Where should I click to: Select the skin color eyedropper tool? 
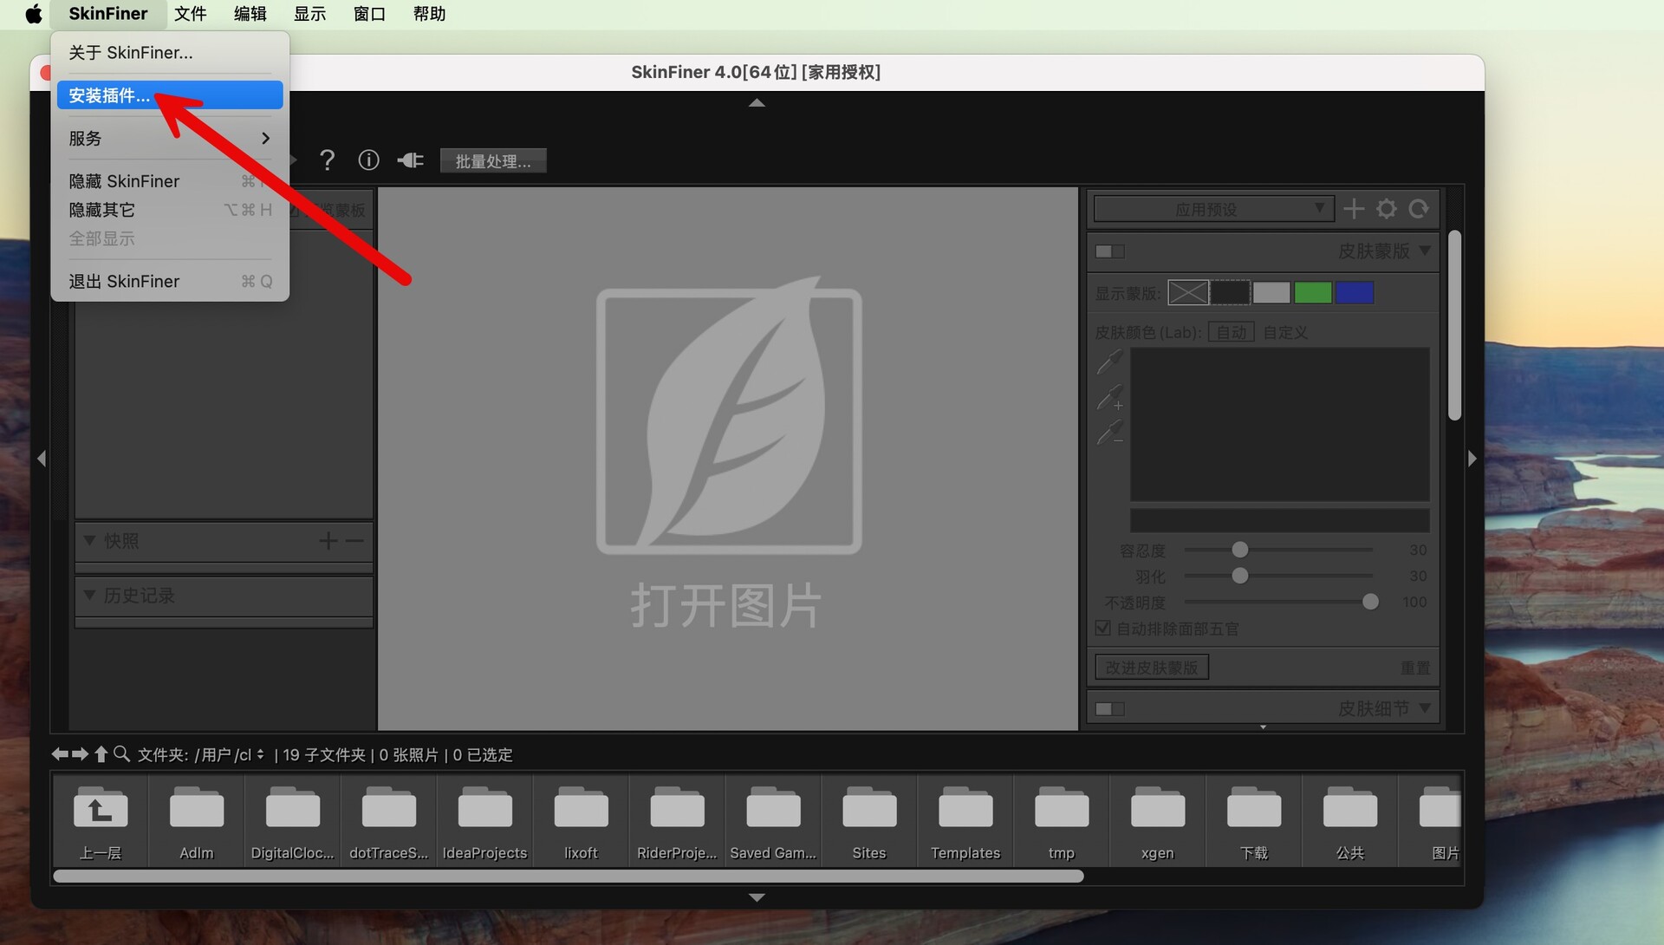pyautogui.click(x=1109, y=362)
